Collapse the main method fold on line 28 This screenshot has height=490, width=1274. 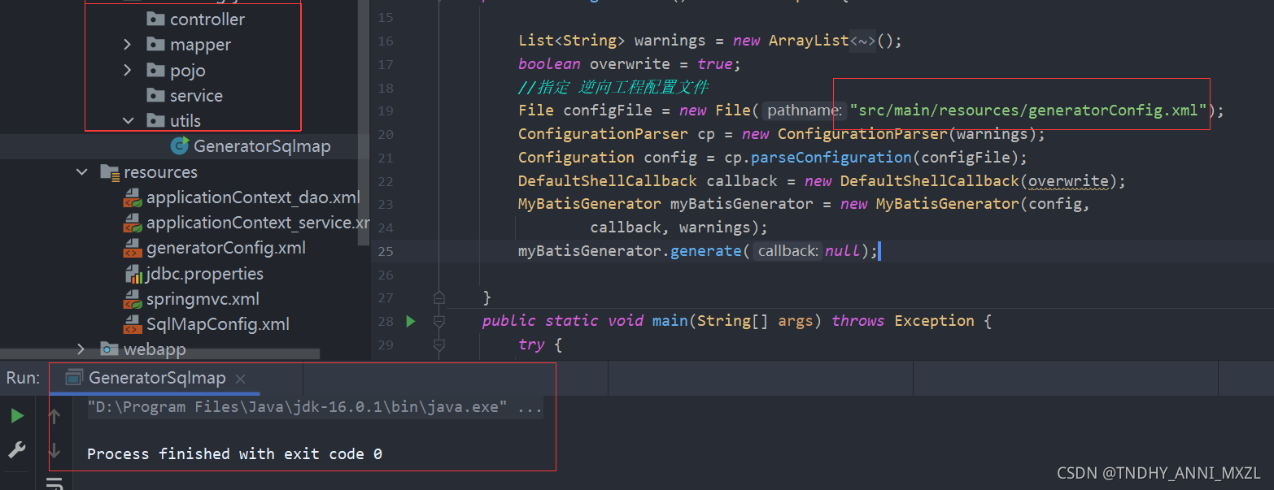(x=438, y=321)
